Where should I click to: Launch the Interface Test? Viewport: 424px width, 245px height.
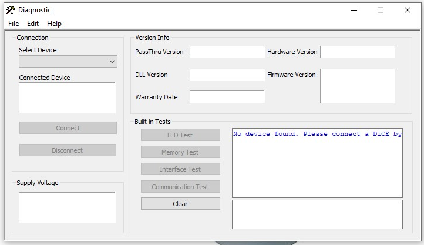[180, 169]
